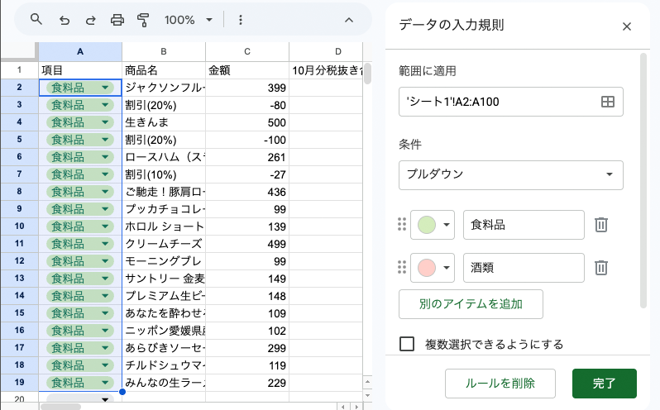Screen dimensions: 660x410
Task: Select the 商品名 header cell
Action: click(163, 70)
